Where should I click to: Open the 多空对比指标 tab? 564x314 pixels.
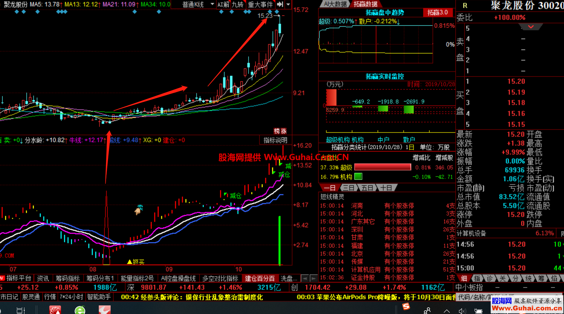(220, 278)
